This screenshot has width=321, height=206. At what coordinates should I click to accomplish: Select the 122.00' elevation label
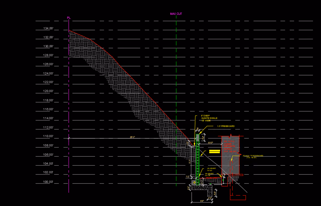(48, 82)
